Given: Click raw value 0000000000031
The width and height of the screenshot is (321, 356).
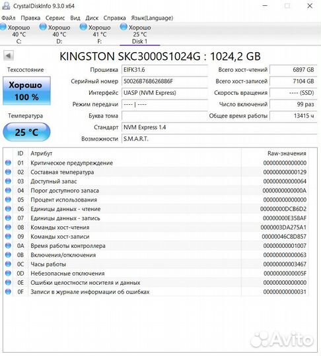Looking at the screenshot, I should click(285, 292).
